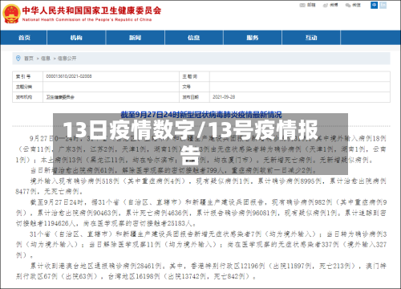Viewport: 401px width, 289px height.
Task: Go to 信息 in the breadcrumb
Action: click(46, 59)
